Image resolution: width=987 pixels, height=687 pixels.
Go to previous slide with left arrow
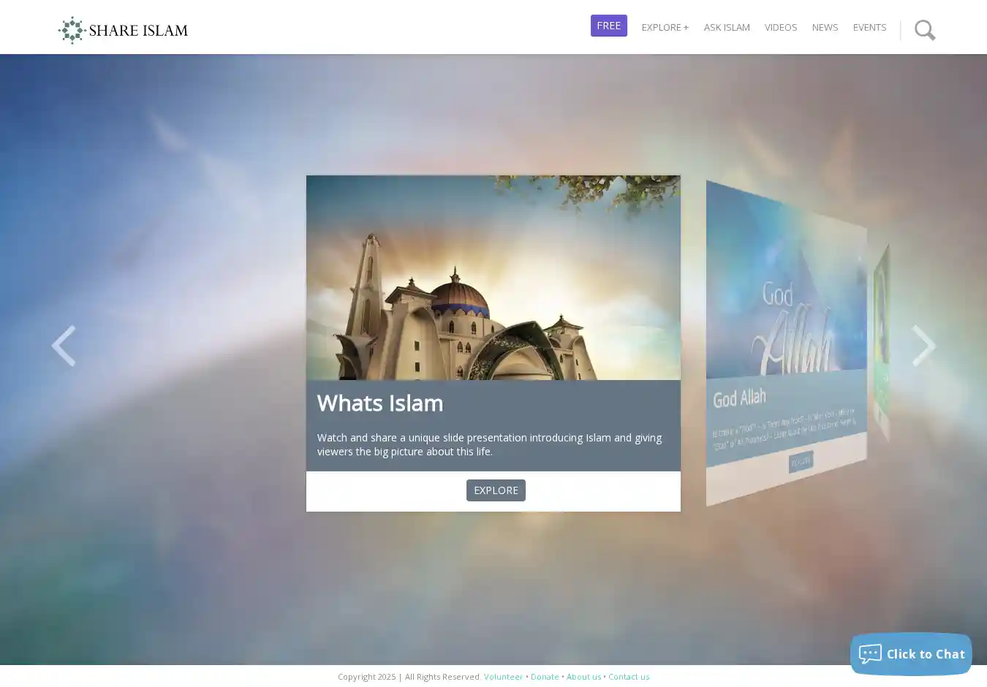(64, 346)
